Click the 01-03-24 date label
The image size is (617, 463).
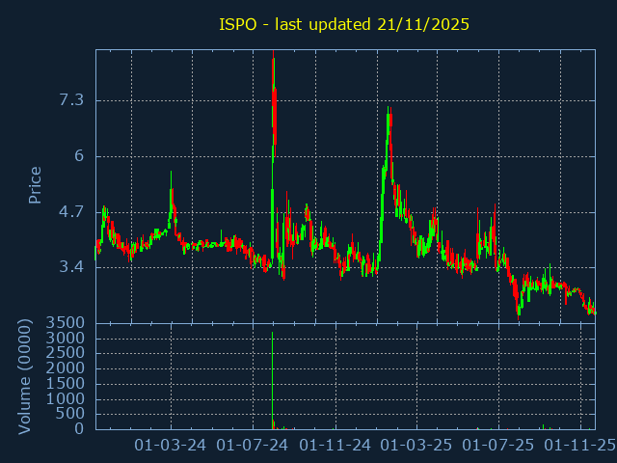click(171, 446)
